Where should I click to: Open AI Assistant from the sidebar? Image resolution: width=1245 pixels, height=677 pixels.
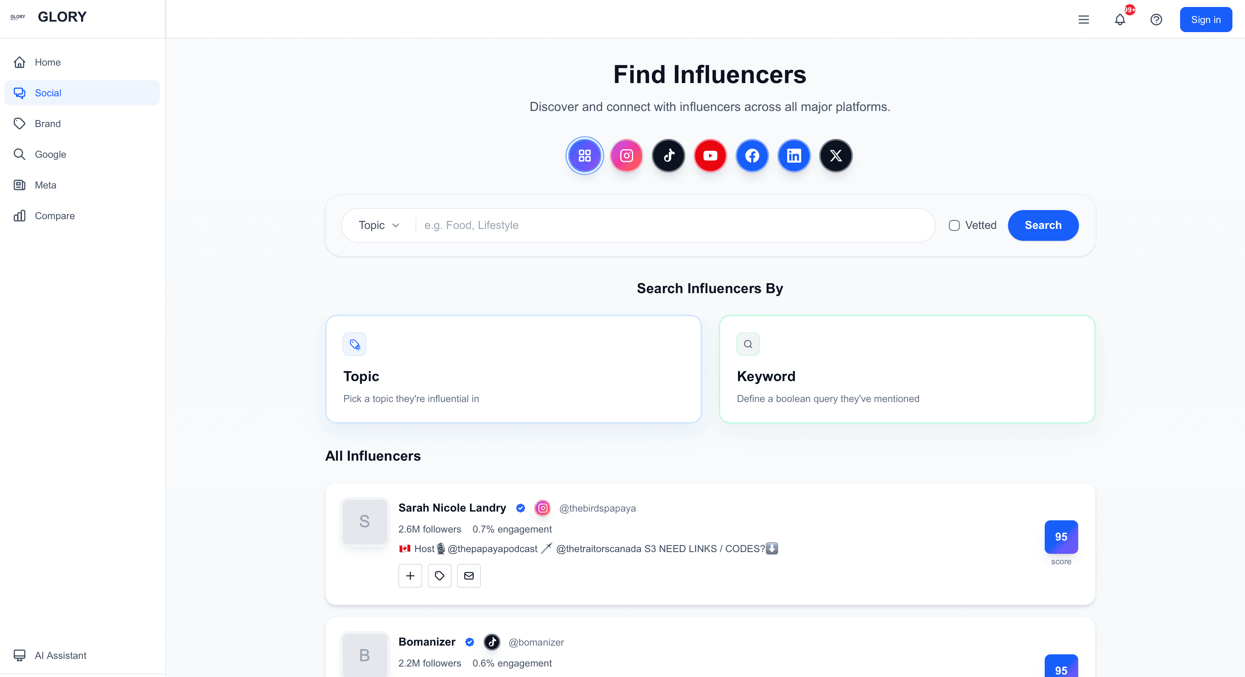(x=60, y=655)
